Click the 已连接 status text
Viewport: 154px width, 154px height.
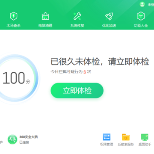(24, 142)
